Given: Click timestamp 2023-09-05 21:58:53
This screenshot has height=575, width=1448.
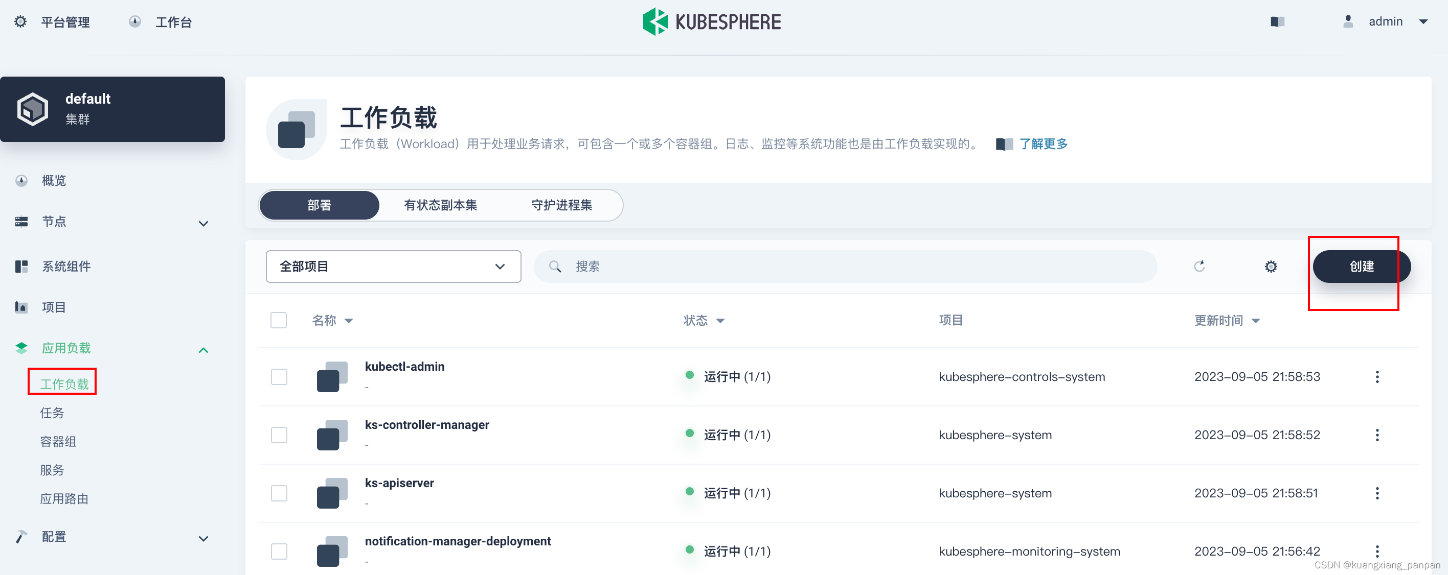Looking at the screenshot, I should pos(1257,377).
